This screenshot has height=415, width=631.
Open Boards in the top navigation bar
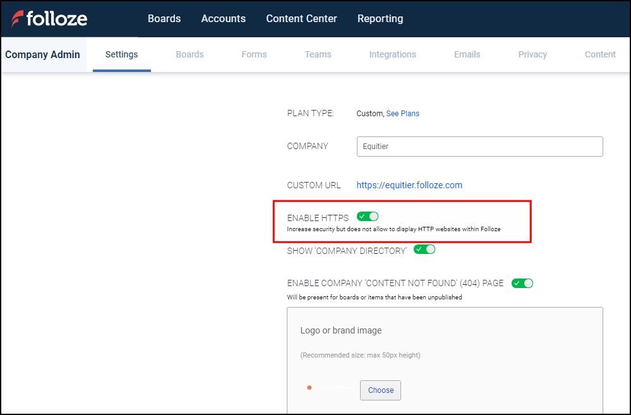point(164,19)
